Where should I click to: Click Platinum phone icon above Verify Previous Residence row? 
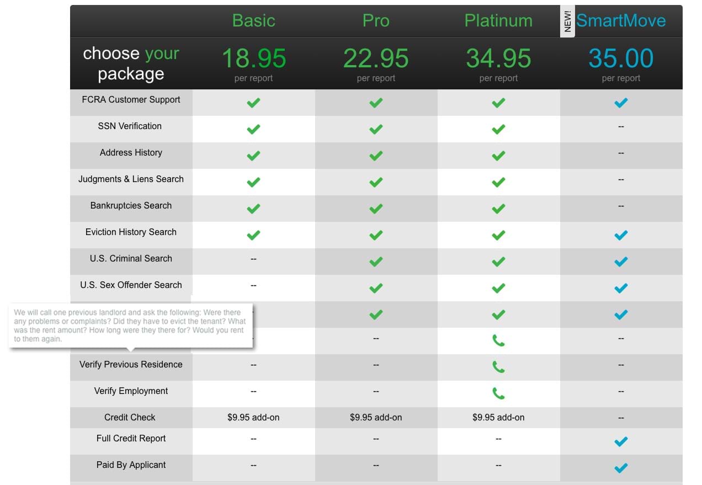(498, 340)
